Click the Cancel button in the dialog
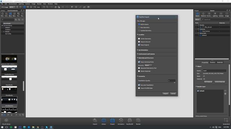The height and width of the screenshot is (129, 231). 173,94
